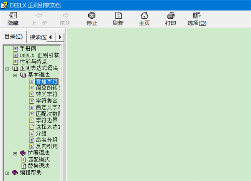Open the 反向引用 topic
Image resolution: width=251 pixels, height=181 pixels.
pos(47,146)
